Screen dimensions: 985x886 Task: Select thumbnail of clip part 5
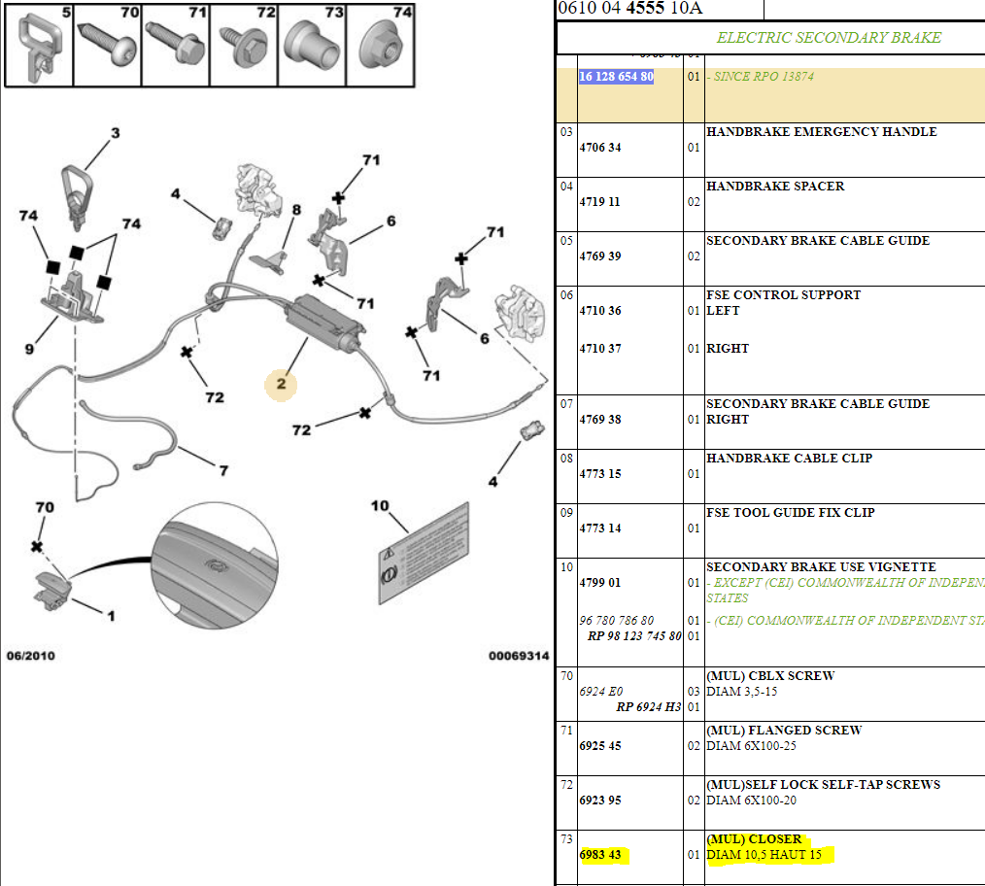tap(39, 46)
